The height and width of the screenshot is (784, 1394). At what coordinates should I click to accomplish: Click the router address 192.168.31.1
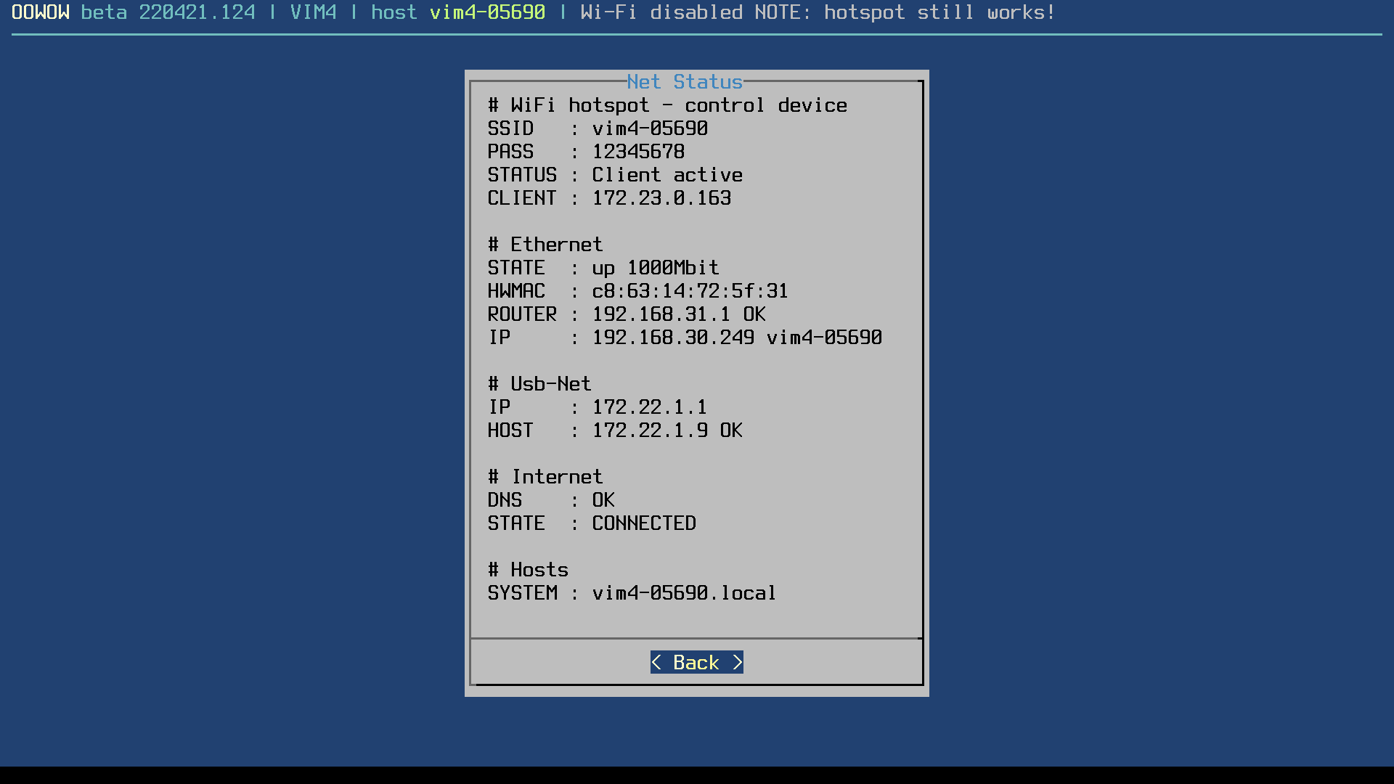[x=661, y=314]
